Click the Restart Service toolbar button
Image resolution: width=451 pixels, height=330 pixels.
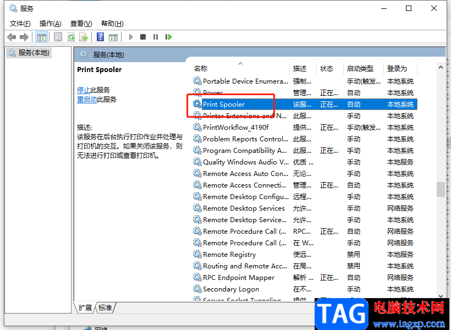click(168, 37)
